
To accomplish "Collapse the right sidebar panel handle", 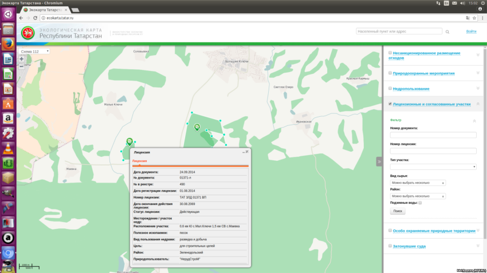I will [x=379, y=161].
